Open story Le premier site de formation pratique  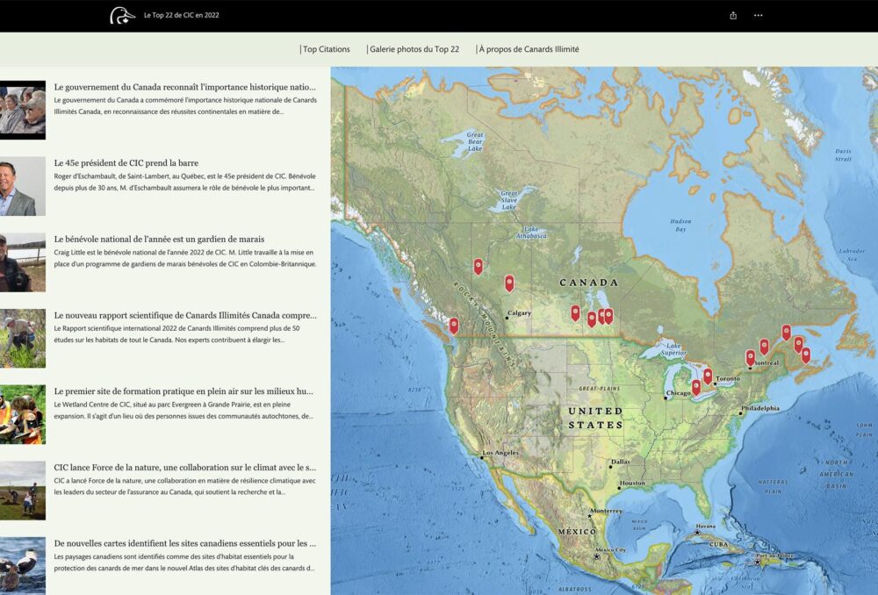click(x=184, y=391)
